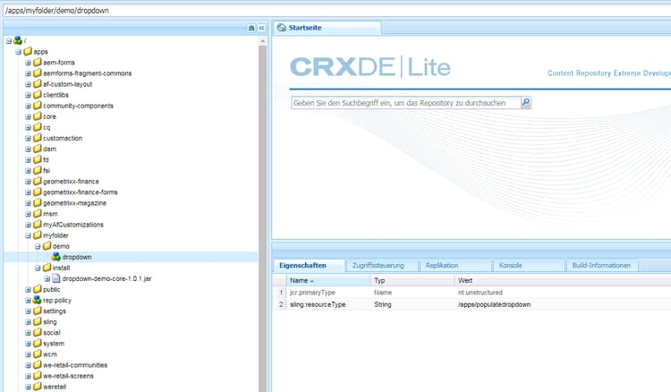Open the Eigenschaften tab
The height and width of the screenshot is (392, 671).
coord(308,265)
